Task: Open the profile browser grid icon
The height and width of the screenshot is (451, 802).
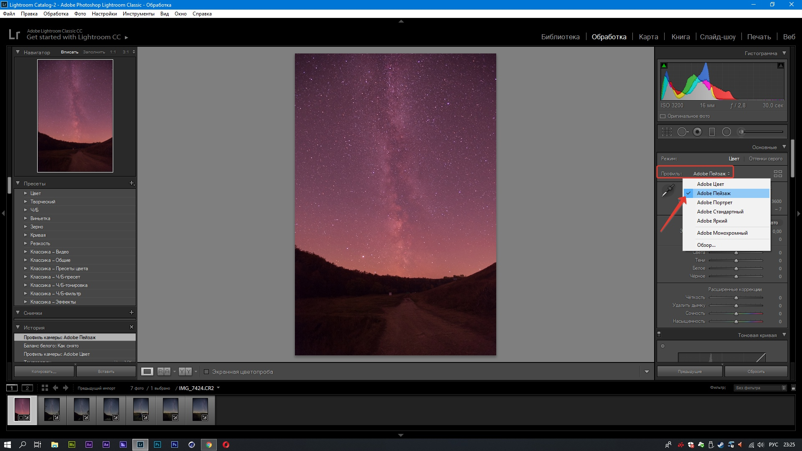Action: pos(778,174)
